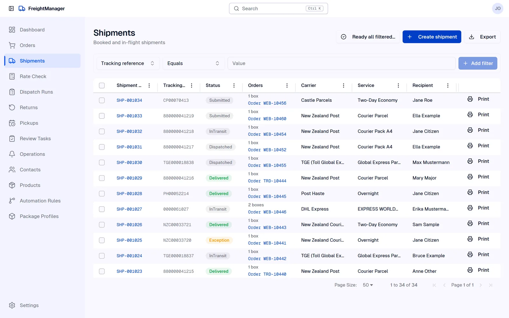Open Carrier column menu dots

click(x=344, y=86)
